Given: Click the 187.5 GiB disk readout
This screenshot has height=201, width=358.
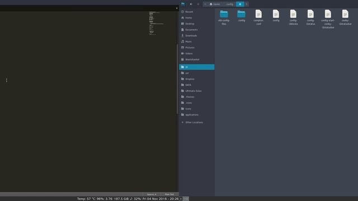Looking at the screenshot, I should [121, 199].
